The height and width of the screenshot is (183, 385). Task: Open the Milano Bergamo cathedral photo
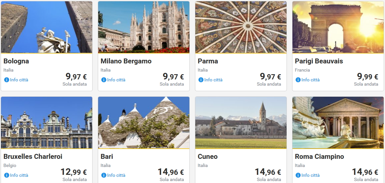[x=144, y=27]
